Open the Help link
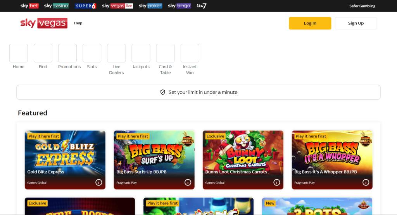The width and height of the screenshot is (397, 215). point(78,23)
